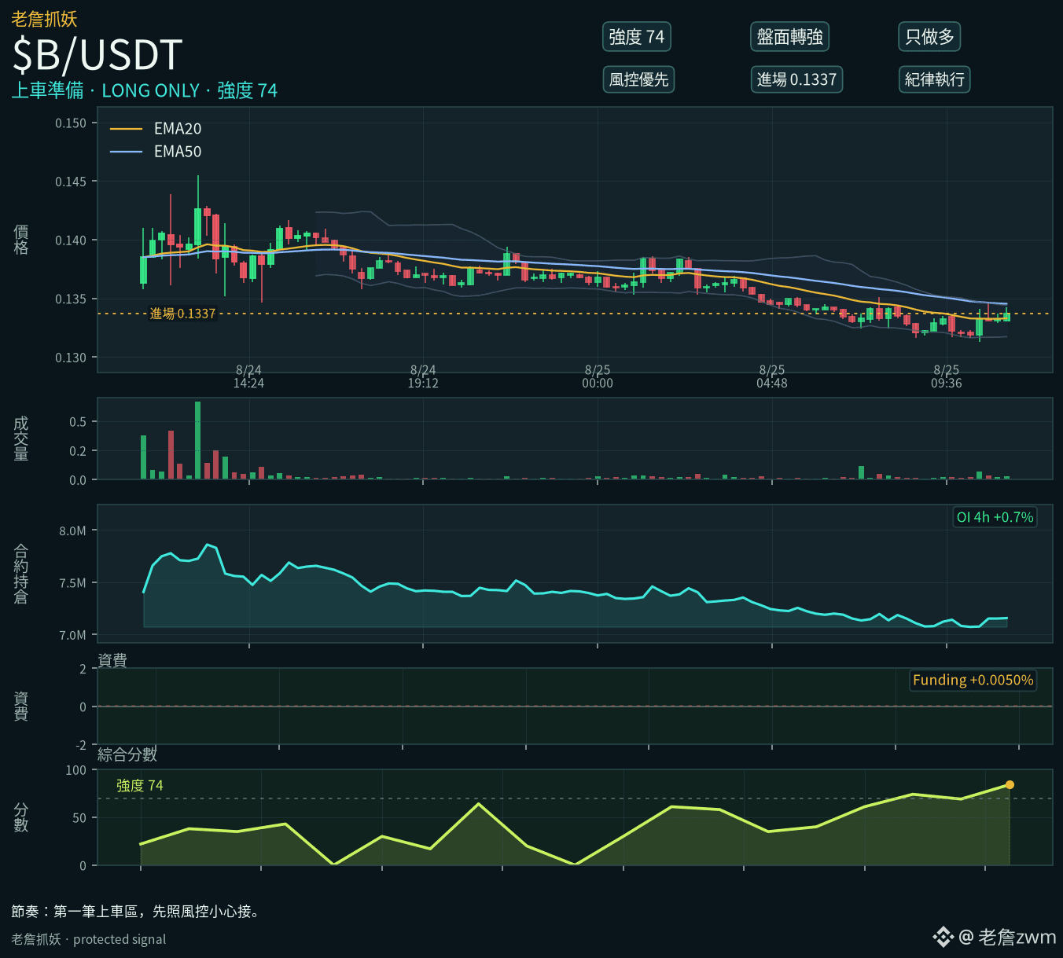
Task: Click the EMA20 legend label
Action: (178, 129)
